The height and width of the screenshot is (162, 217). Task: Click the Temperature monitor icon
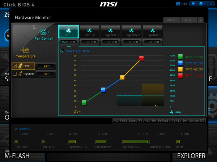click(x=25, y=50)
